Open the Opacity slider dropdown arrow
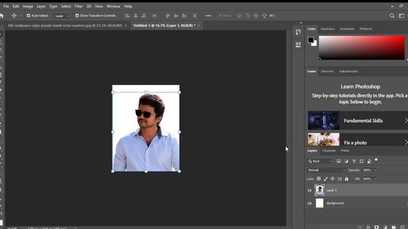The width and height of the screenshot is (408, 229). [x=375, y=170]
